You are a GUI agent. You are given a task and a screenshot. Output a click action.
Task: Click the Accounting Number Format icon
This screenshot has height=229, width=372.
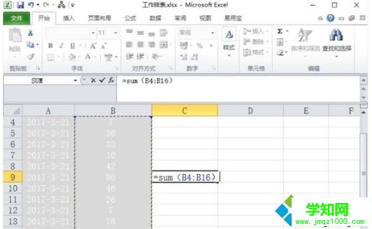click(184, 46)
